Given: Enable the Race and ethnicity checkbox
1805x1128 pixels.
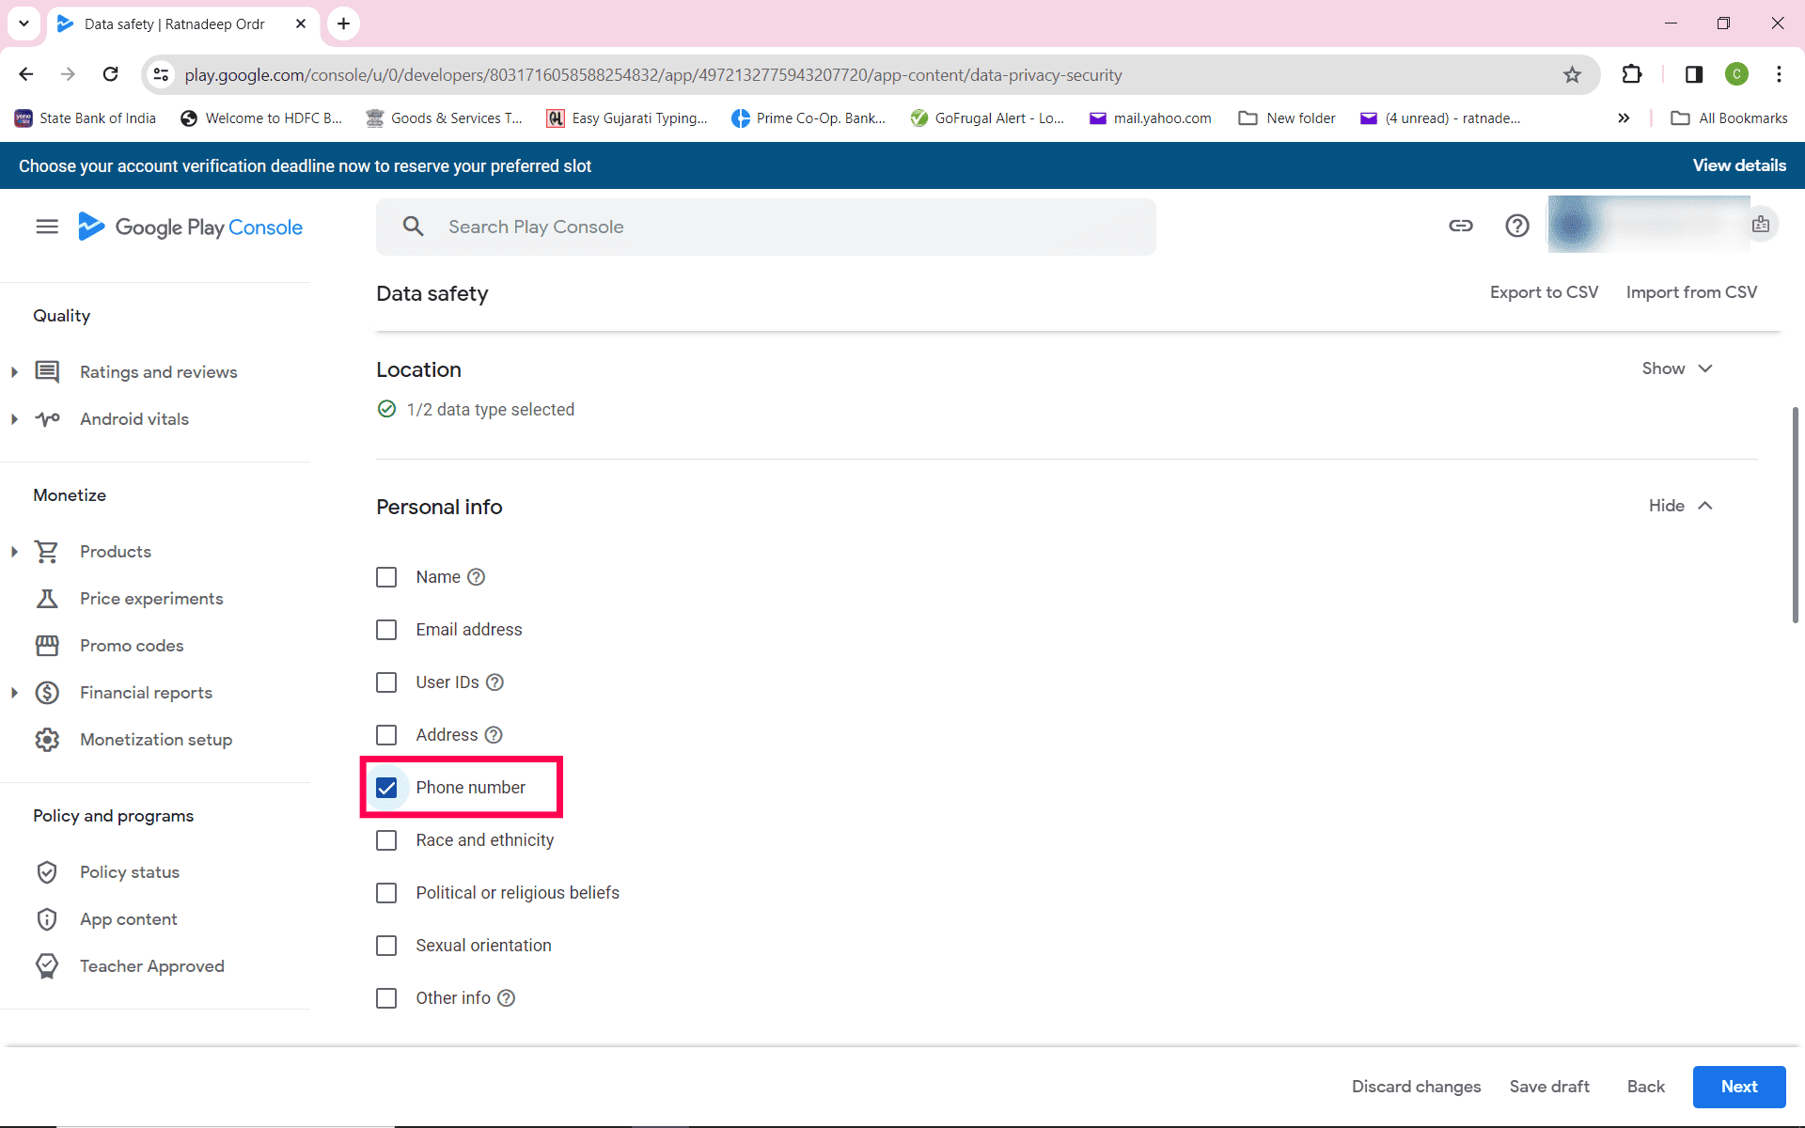Looking at the screenshot, I should (x=386, y=840).
